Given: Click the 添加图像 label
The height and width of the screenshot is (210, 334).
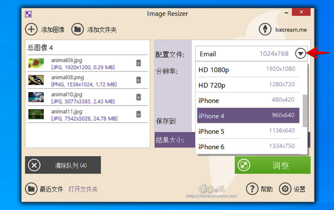Looking at the screenshot, I should coord(53,30).
